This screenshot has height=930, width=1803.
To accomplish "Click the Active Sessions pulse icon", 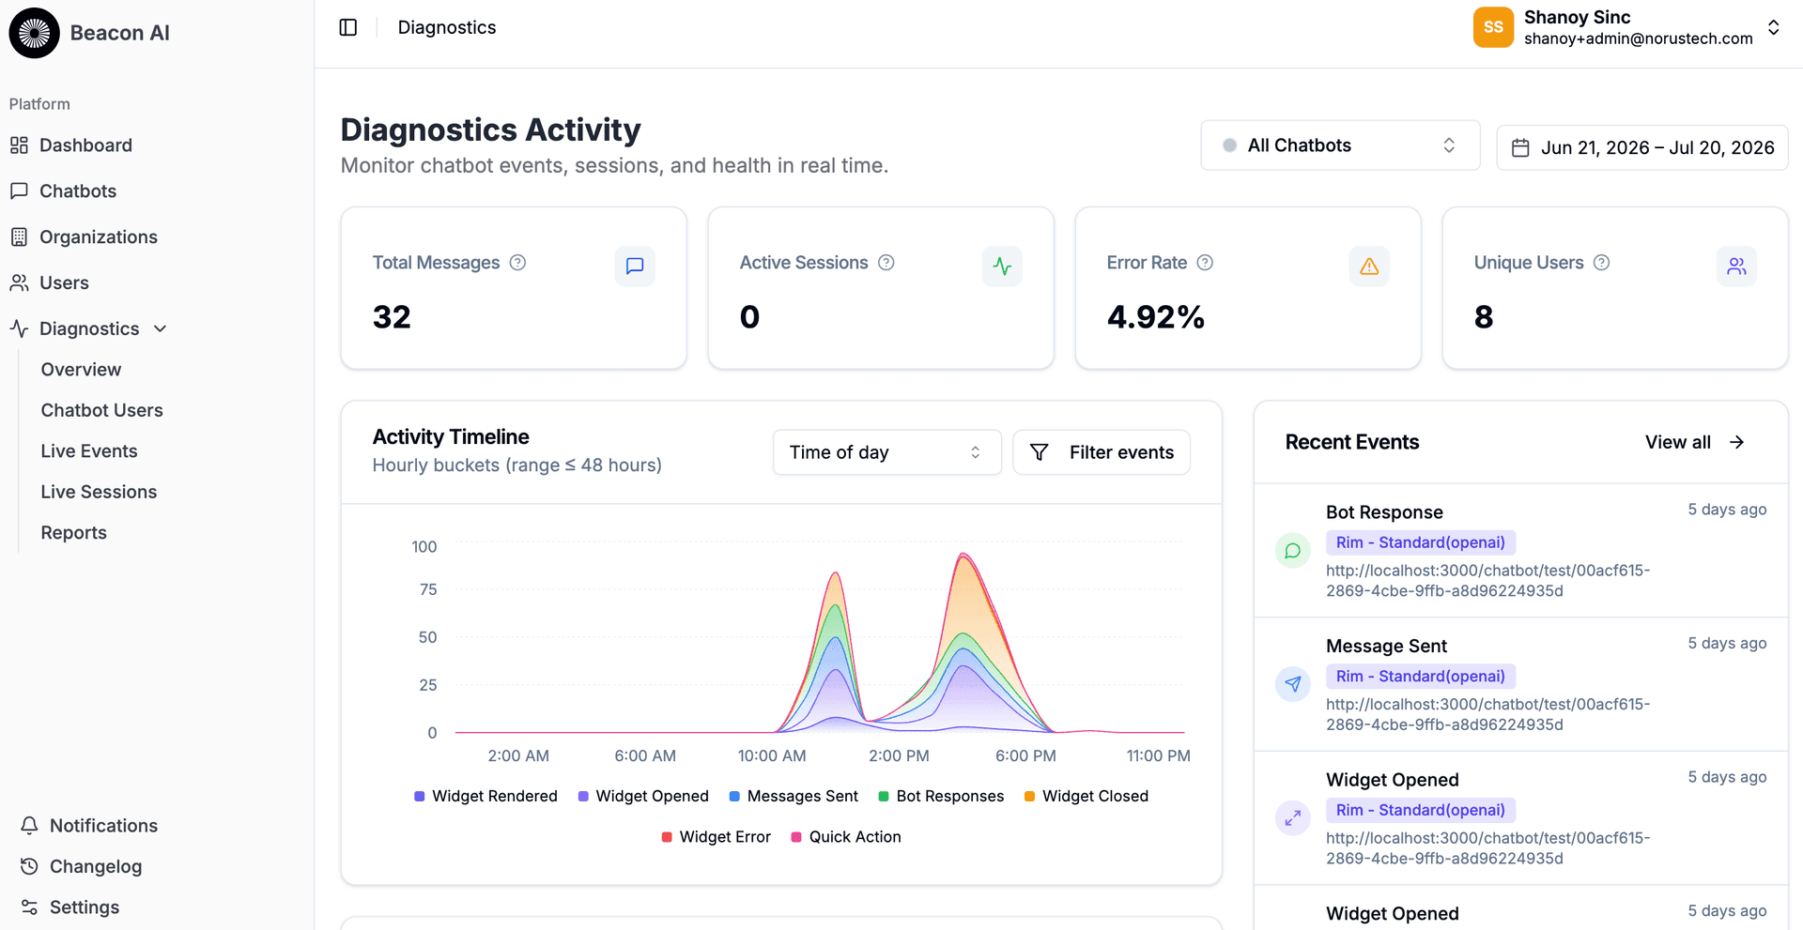I will pyautogui.click(x=1002, y=267).
